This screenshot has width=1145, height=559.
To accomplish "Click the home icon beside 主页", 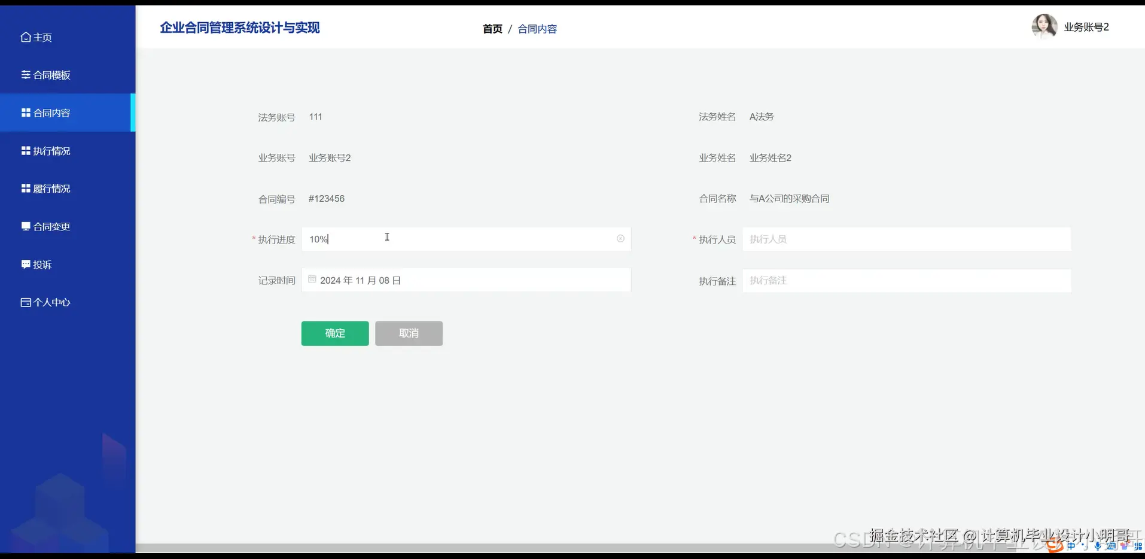I will (x=26, y=37).
